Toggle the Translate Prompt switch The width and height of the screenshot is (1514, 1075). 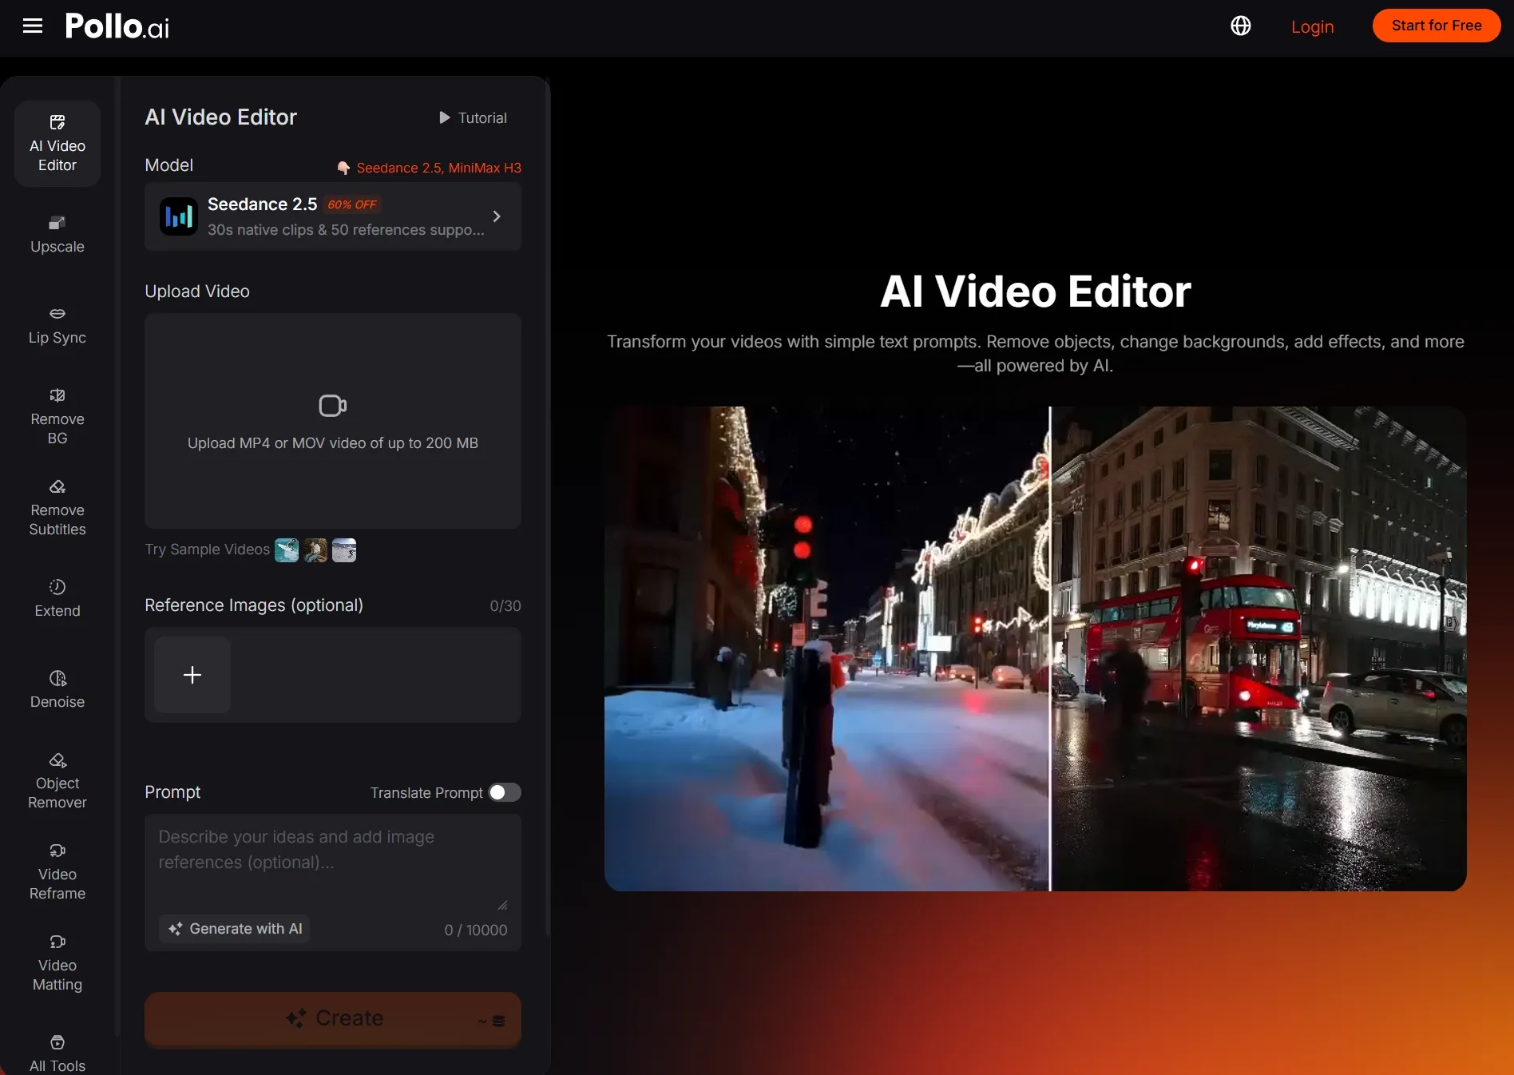[x=505, y=792]
